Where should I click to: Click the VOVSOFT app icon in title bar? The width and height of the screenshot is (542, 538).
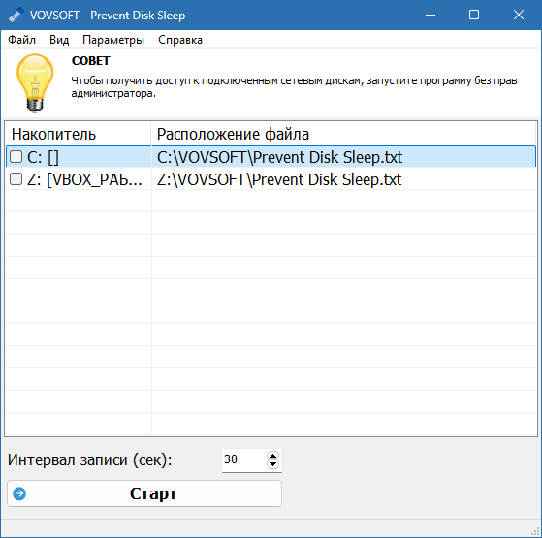coord(16,16)
